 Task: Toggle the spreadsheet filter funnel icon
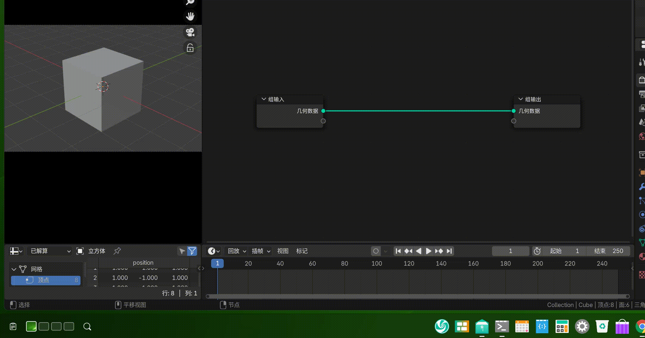(x=192, y=251)
